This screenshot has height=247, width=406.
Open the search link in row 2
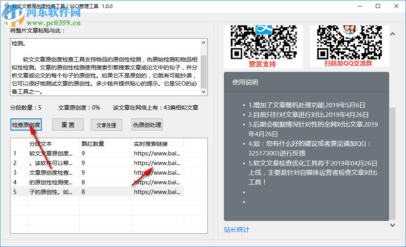point(157,163)
